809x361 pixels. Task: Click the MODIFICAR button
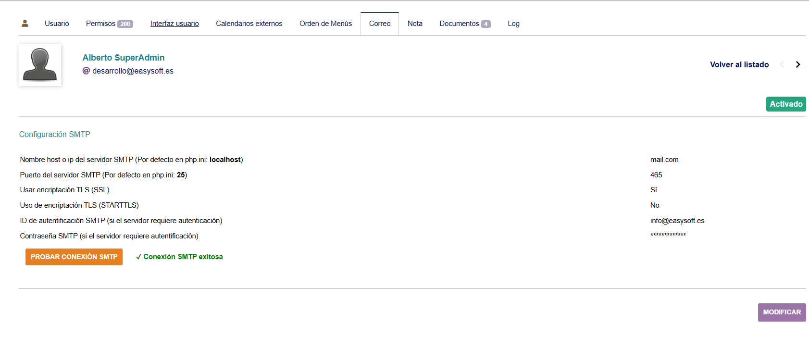pyautogui.click(x=782, y=312)
